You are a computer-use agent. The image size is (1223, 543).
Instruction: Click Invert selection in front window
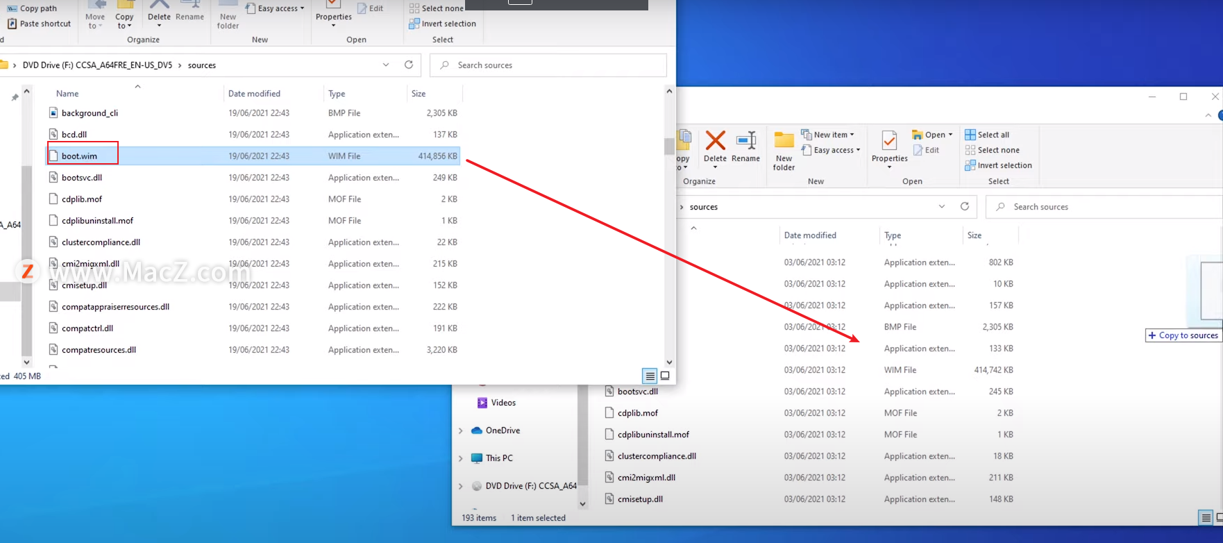(x=442, y=24)
